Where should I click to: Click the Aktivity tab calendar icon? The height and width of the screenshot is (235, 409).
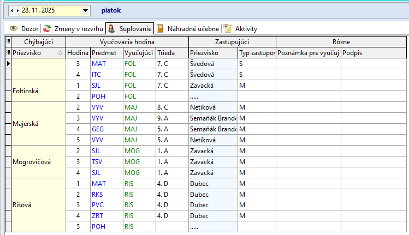tap(228, 28)
